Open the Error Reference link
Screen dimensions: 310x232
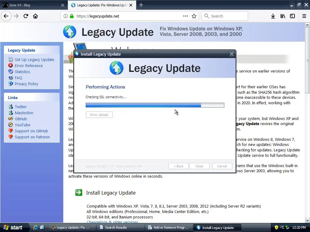pos(29,66)
